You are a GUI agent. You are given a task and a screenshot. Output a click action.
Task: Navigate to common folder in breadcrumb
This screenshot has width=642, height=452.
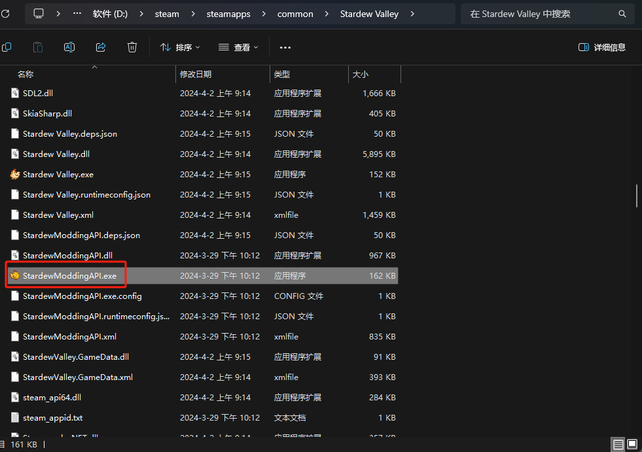tap(295, 14)
